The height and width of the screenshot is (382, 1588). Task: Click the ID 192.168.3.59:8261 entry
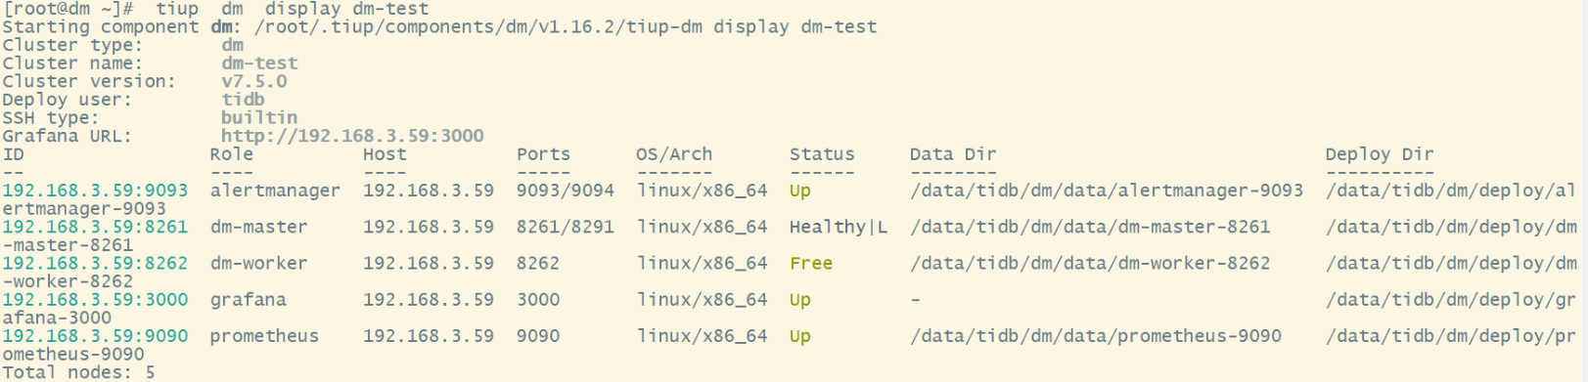95,227
